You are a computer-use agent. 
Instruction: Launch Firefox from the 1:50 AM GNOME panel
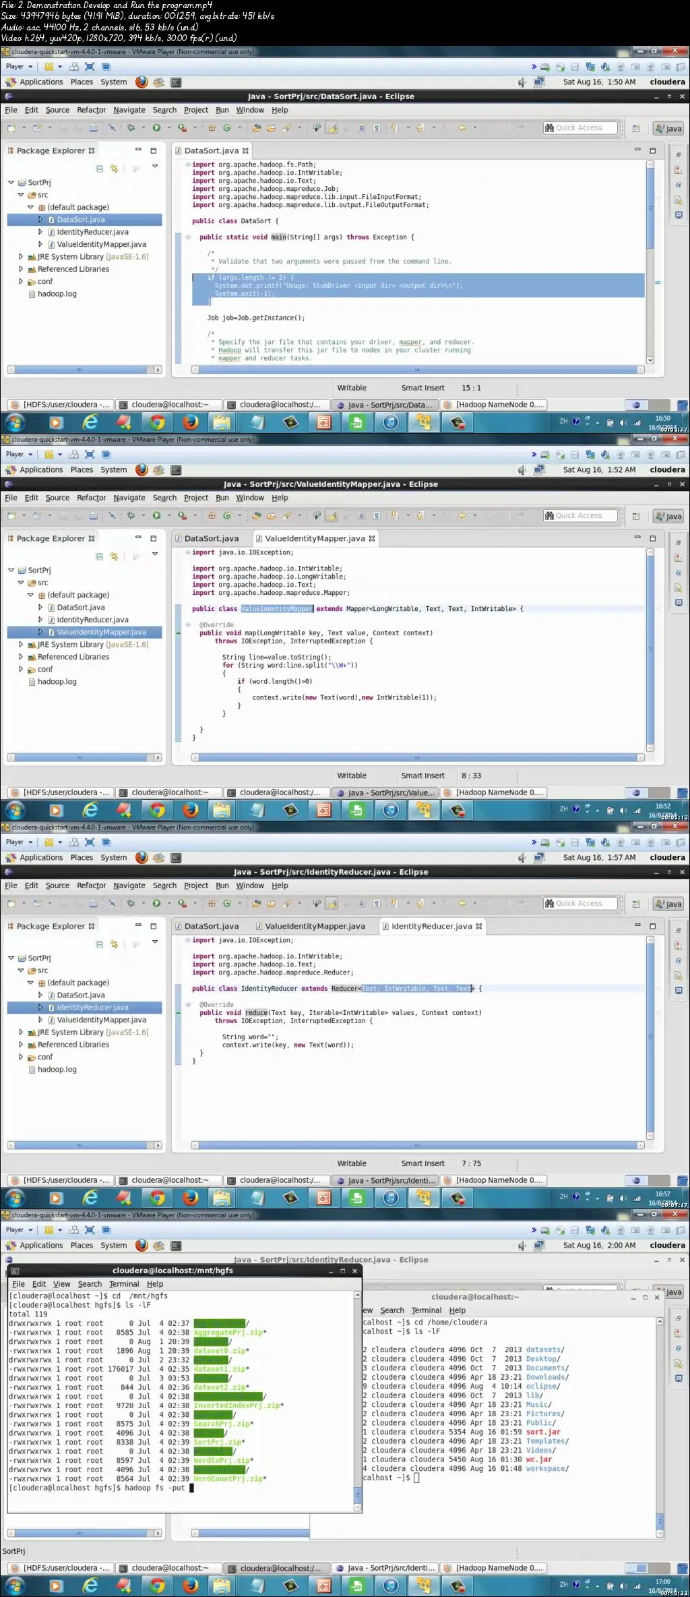pyautogui.click(x=142, y=82)
